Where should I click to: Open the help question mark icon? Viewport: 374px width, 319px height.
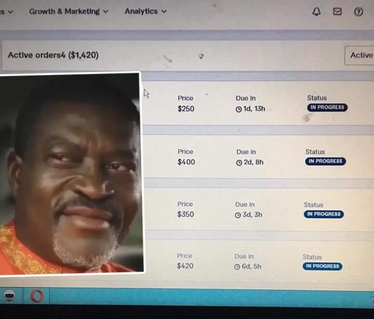[358, 12]
